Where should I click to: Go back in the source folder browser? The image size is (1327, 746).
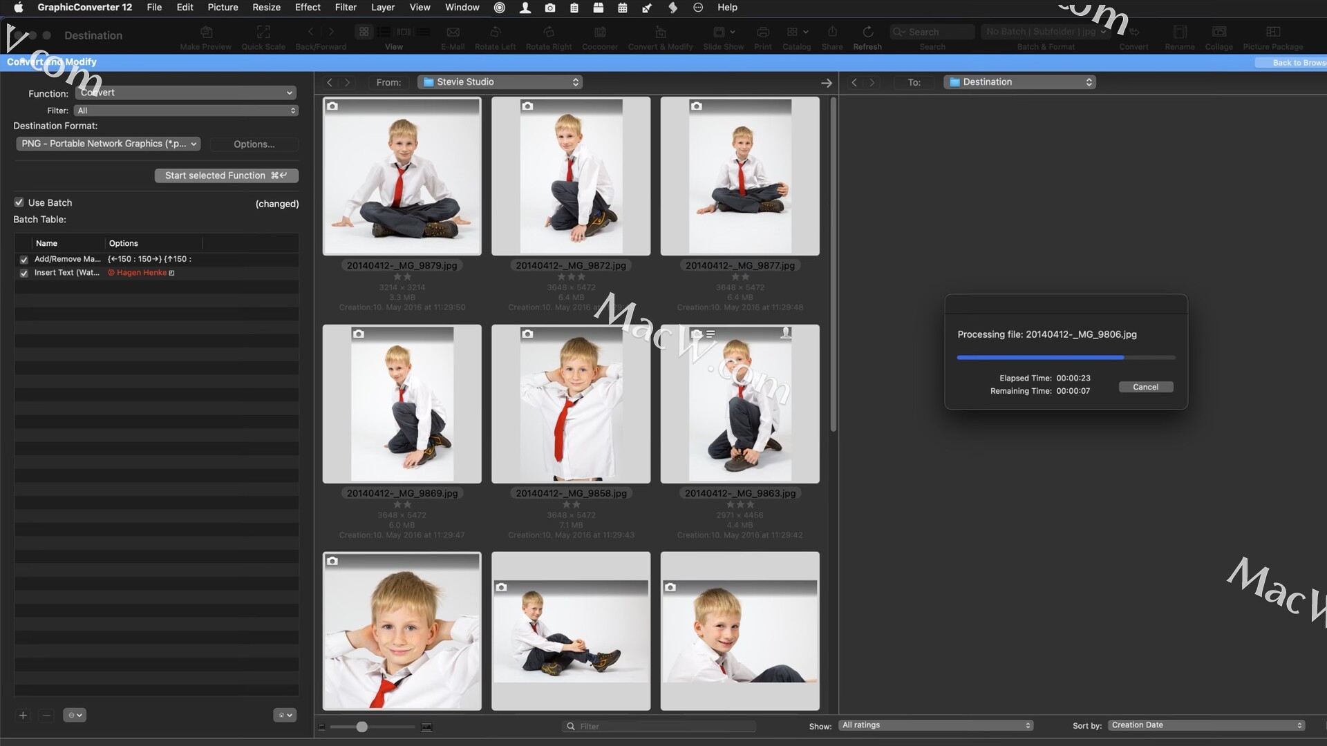pos(330,82)
